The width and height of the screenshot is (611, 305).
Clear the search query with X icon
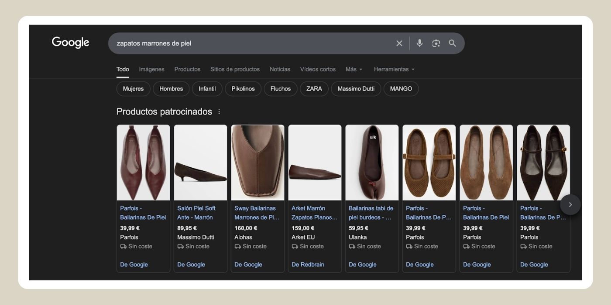pos(399,43)
